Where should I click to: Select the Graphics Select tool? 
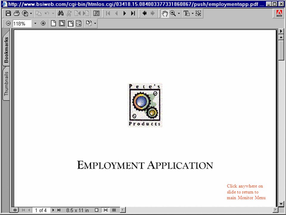pyautogui.click(x=198, y=13)
